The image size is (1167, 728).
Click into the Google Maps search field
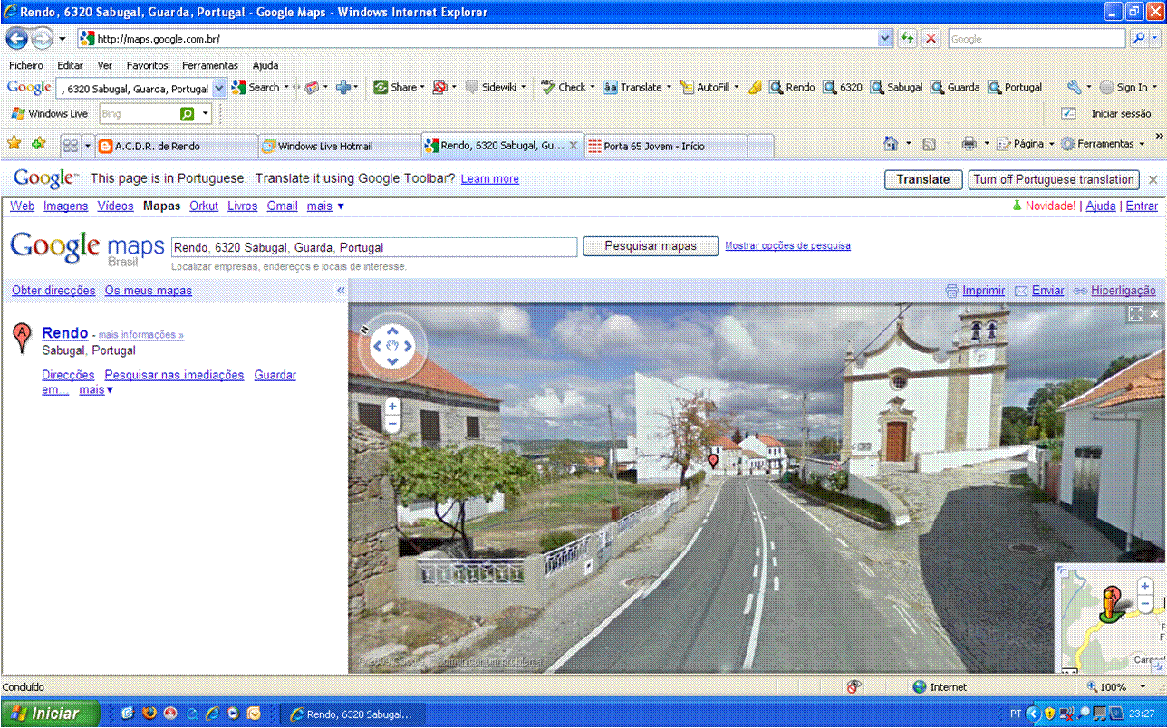pos(374,247)
